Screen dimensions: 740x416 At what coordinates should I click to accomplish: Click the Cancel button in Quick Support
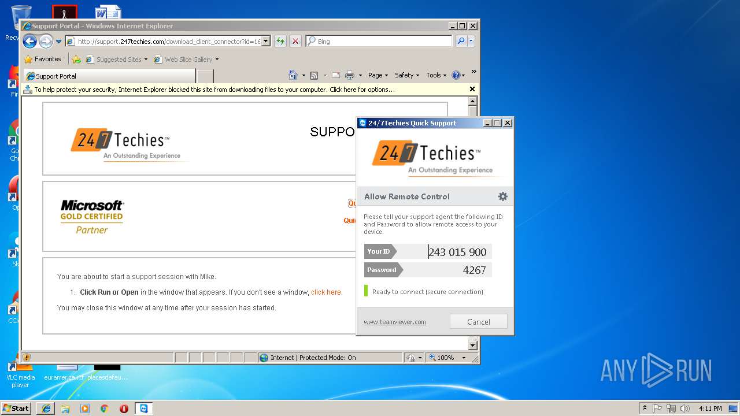click(479, 322)
